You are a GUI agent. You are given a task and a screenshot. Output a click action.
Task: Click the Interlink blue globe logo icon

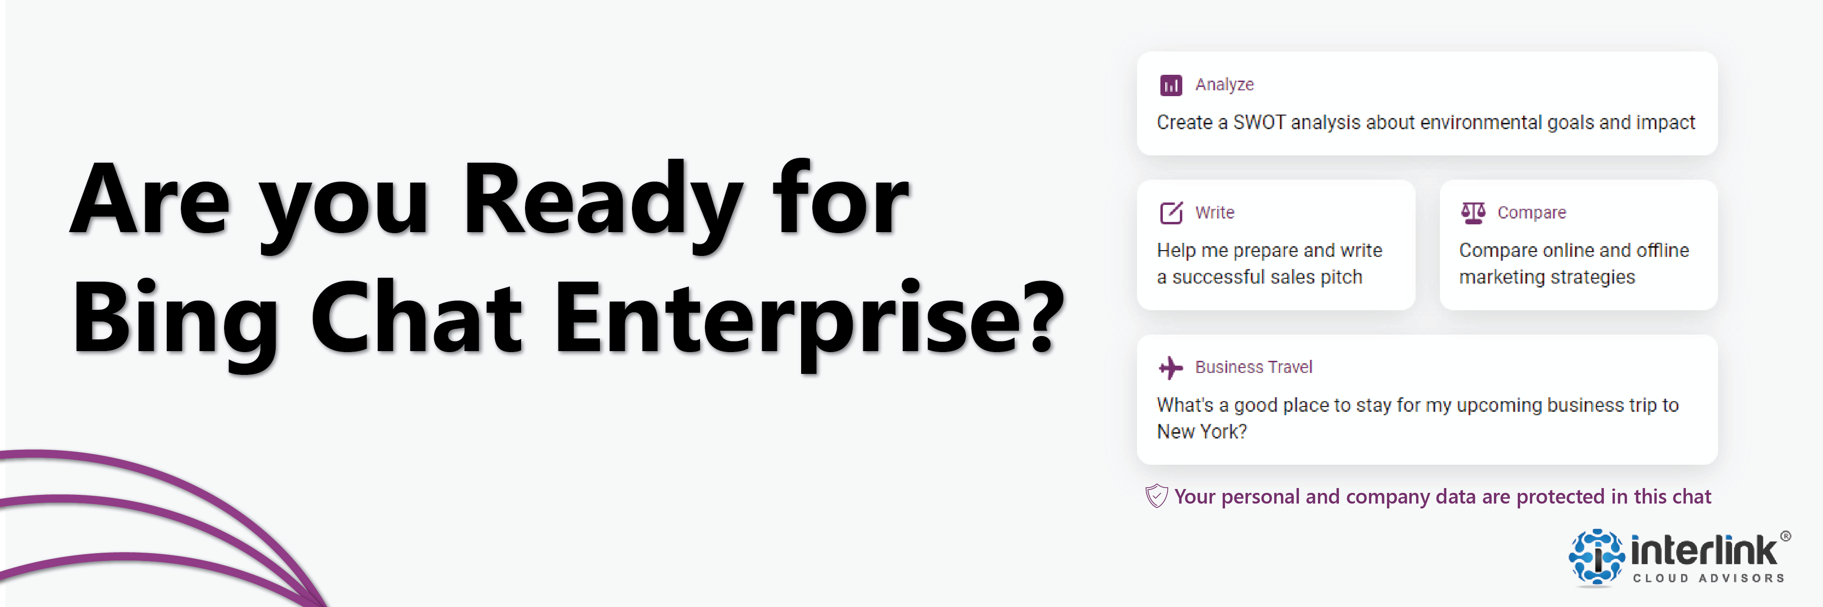[x=1596, y=557]
